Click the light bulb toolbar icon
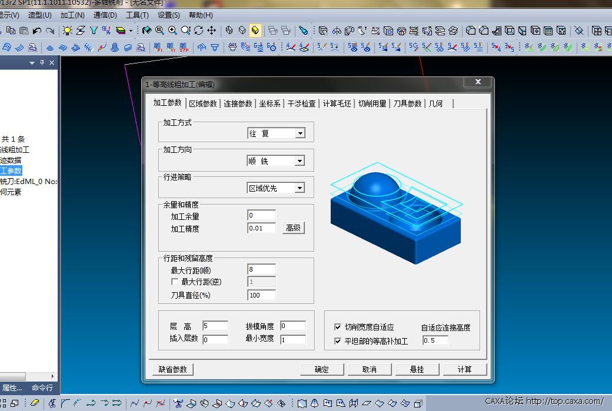Image resolution: width=612 pixels, height=411 pixels. [67, 31]
